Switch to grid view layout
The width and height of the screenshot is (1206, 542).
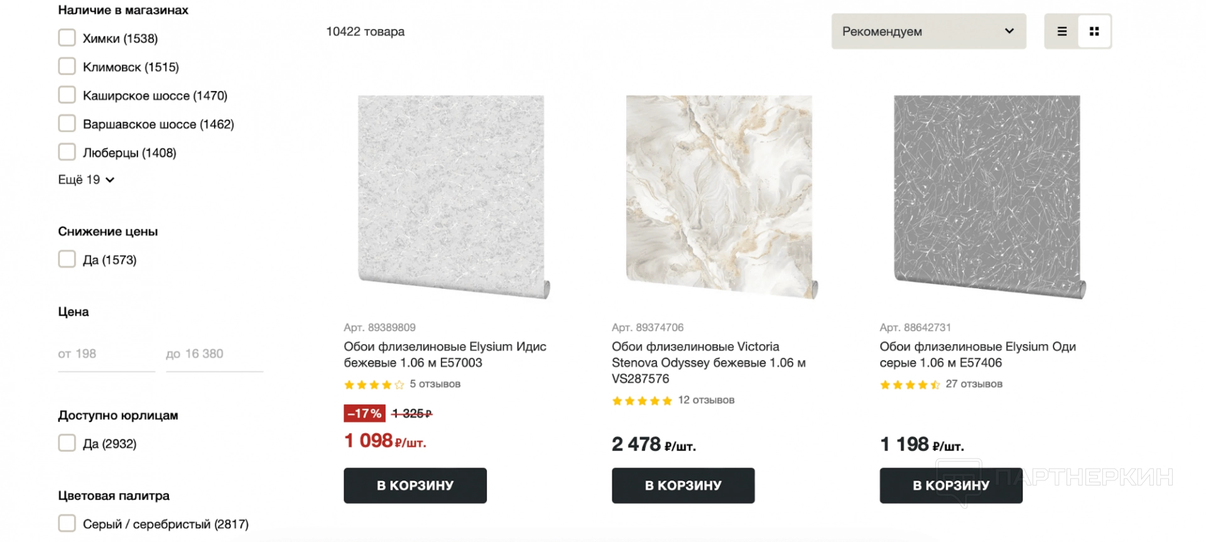(1094, 31)
